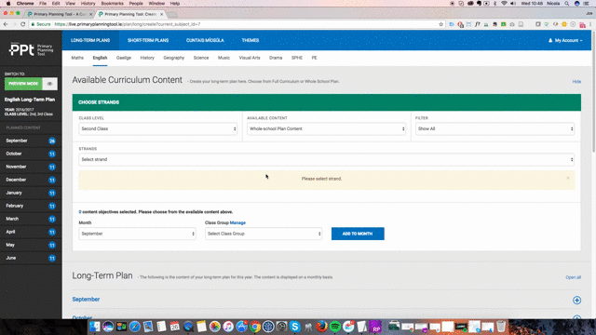Open the Class Level dropdown
Image resolution: width=596 pixels, height=335 pixels.
pos(158,128)
